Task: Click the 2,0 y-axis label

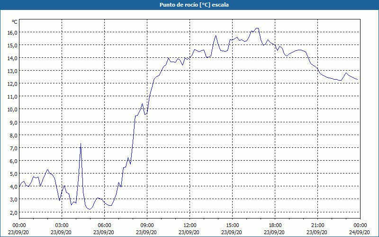Action: tap(13, 212)
